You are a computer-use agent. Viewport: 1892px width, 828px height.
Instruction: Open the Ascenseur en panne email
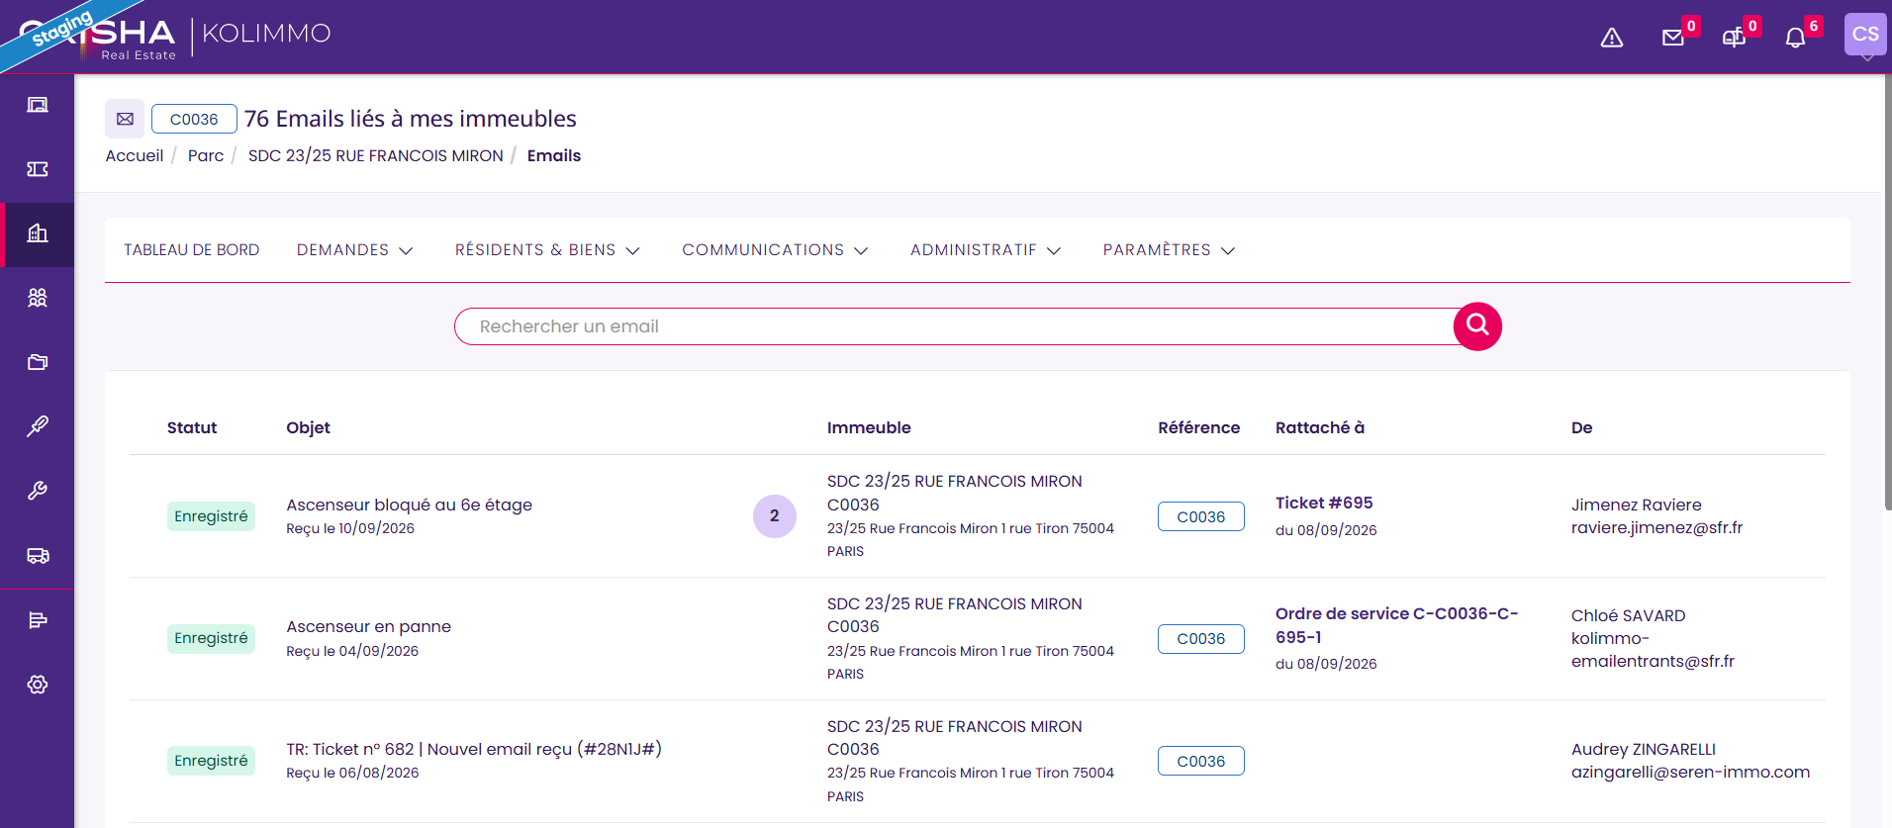click(369, 626)
